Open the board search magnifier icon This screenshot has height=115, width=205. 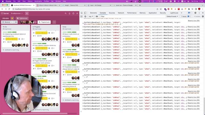(x=65, y=13)
